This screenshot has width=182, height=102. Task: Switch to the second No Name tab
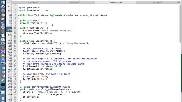[74, 2]
